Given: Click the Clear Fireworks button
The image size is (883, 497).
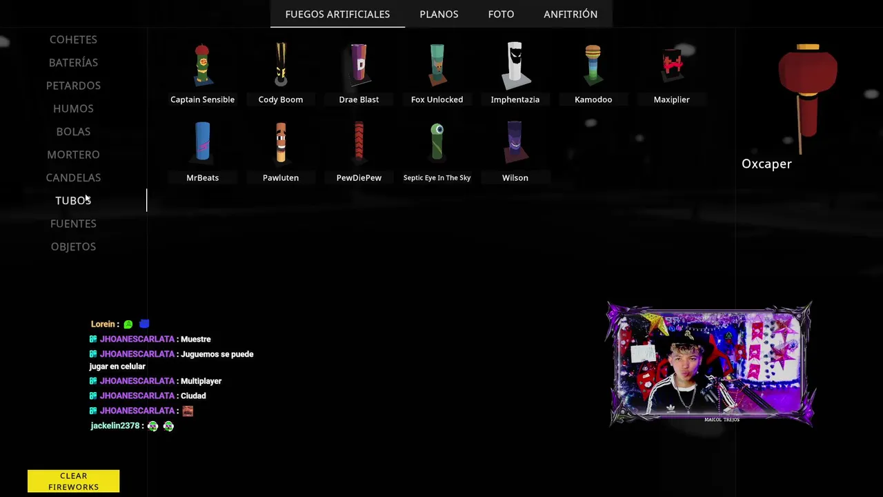Looking at the screenshot, I should tap(73, 481).
